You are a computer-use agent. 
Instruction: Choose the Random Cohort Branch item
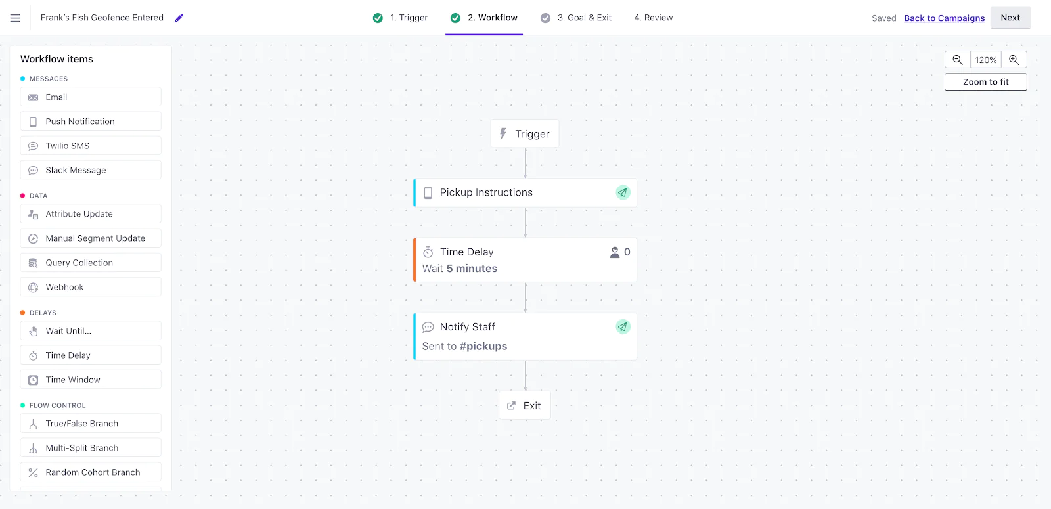[x=90, y=472]
